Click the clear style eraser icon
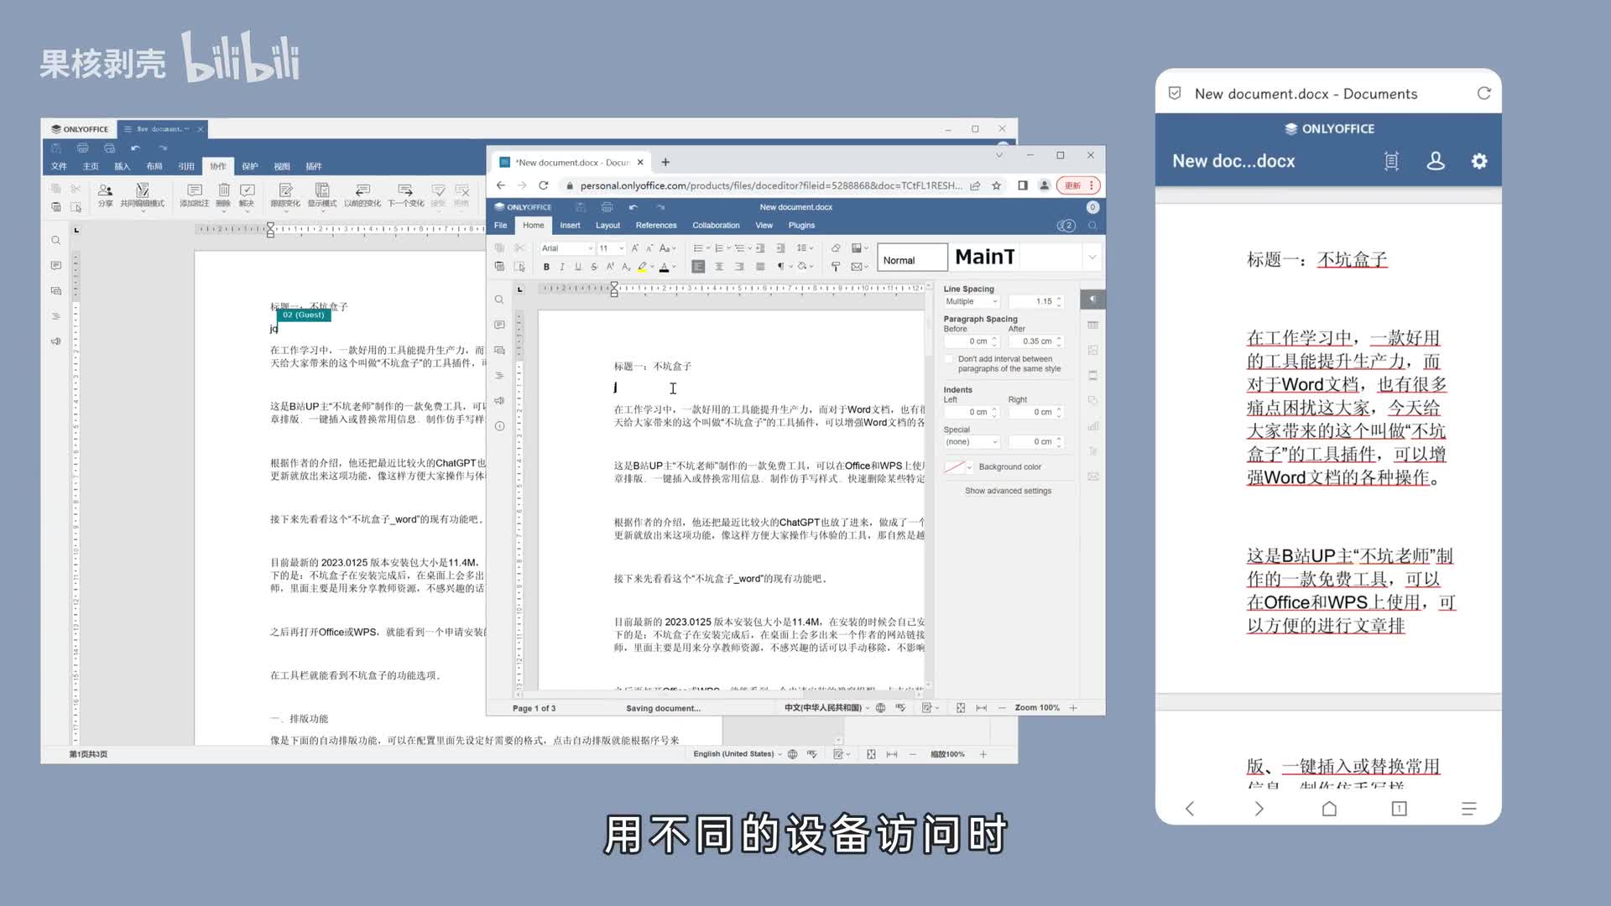 (x=836, y=248)
